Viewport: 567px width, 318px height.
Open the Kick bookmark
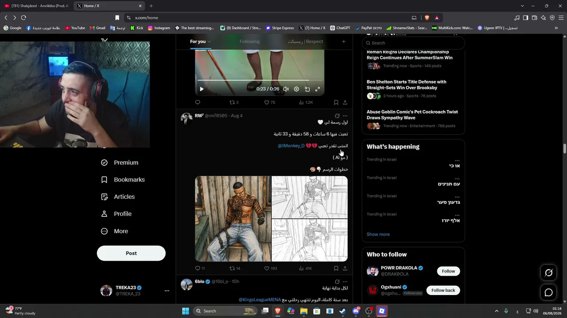(136, 28)
